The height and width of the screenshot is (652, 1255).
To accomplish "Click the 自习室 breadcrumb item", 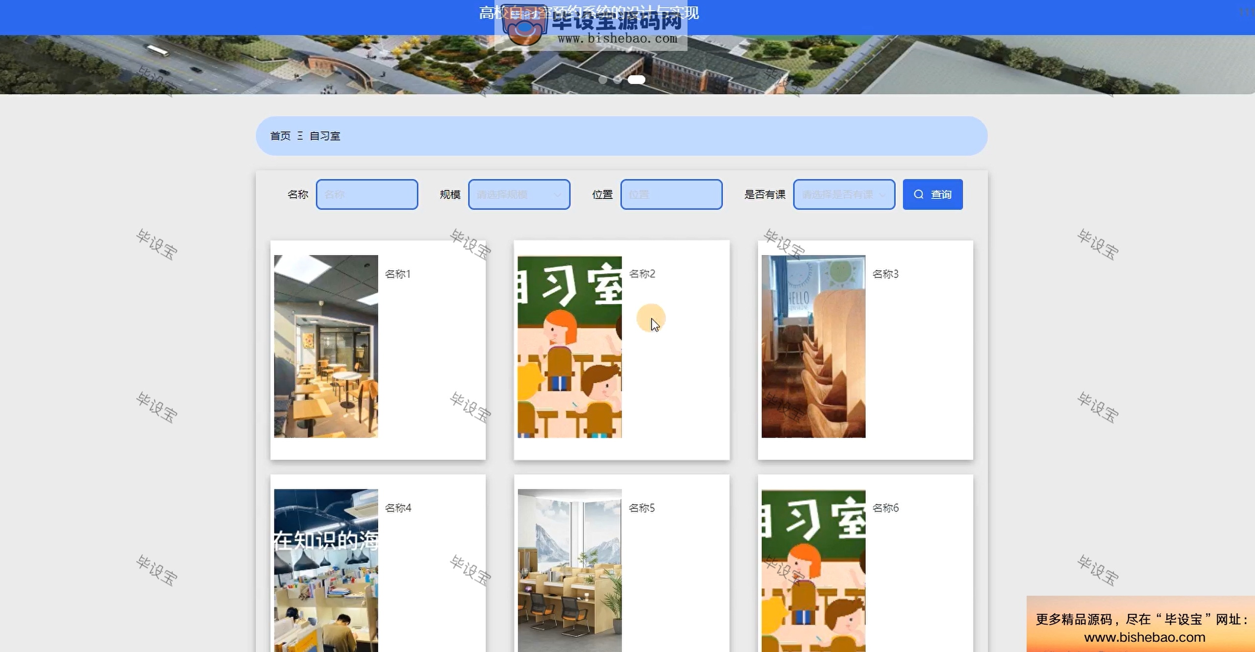I will [325, 136].
